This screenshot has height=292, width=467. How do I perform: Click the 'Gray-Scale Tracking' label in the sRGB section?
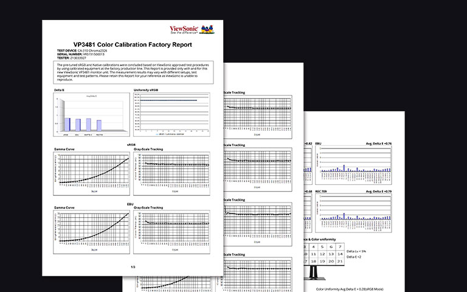tap(148, 149)
